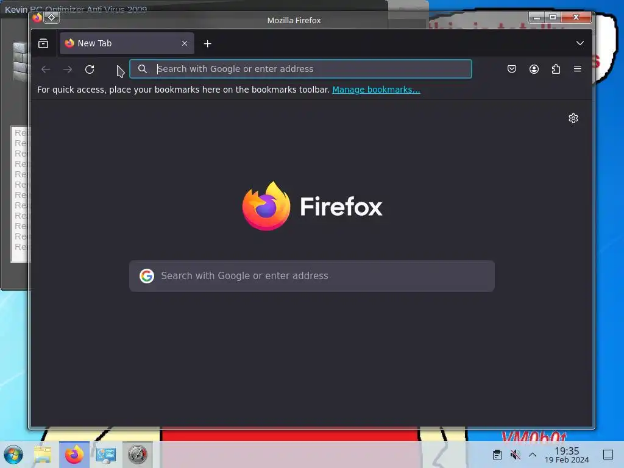Click the Google logo in search box

click(x=147, y=276)
